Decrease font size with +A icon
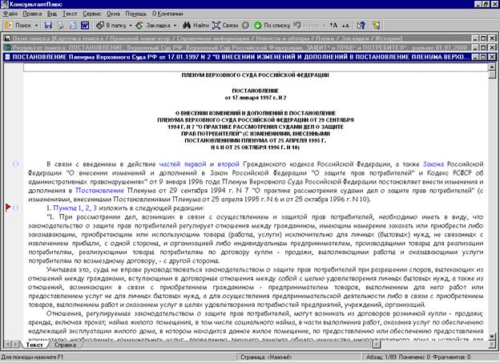Viewport: 500px width, 363px height. point(345,25)
